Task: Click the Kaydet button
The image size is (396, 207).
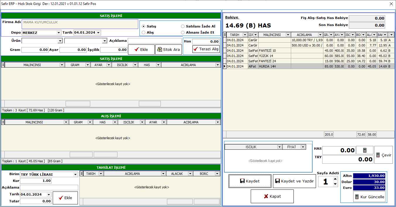Action: pos(250,181)
